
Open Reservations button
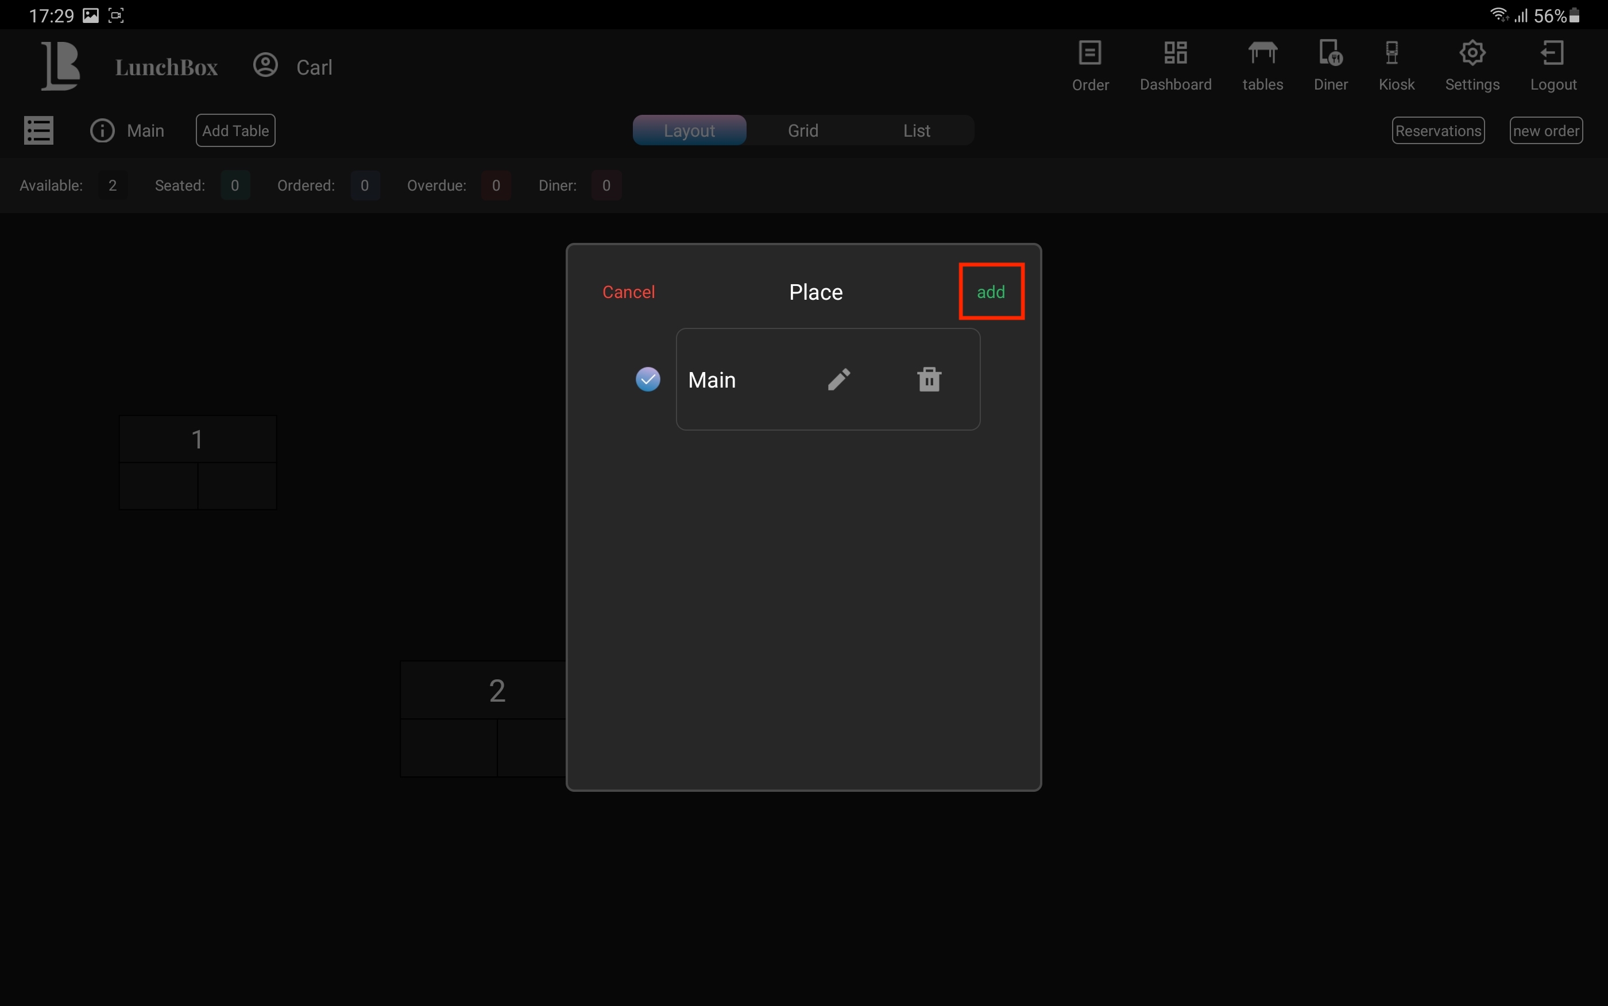click(1437, 130)
